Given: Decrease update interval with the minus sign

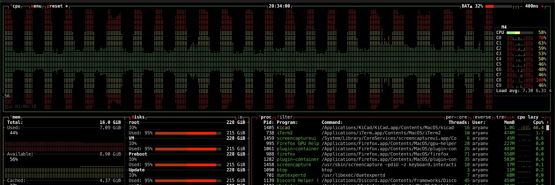Looking at the screenshot, I should [521, 6].
